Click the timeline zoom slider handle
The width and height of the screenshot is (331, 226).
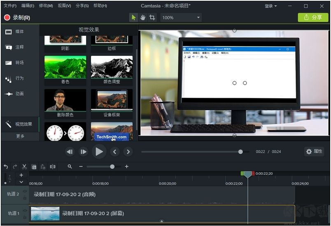[x=112, y=167]
